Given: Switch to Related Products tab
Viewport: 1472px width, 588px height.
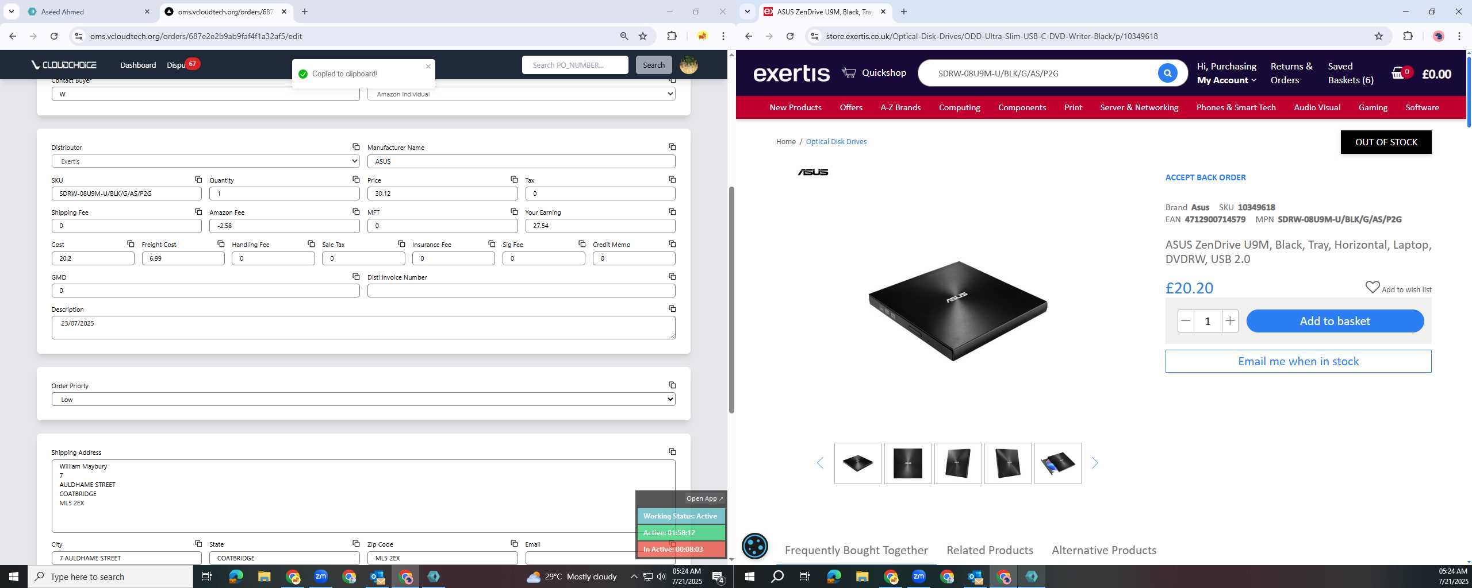Looking at the screenshot, I should [x=990, y=550].
